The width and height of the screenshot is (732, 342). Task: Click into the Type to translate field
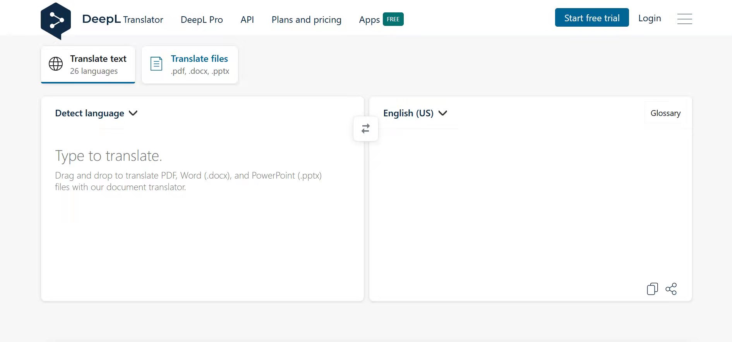point(202,214)
